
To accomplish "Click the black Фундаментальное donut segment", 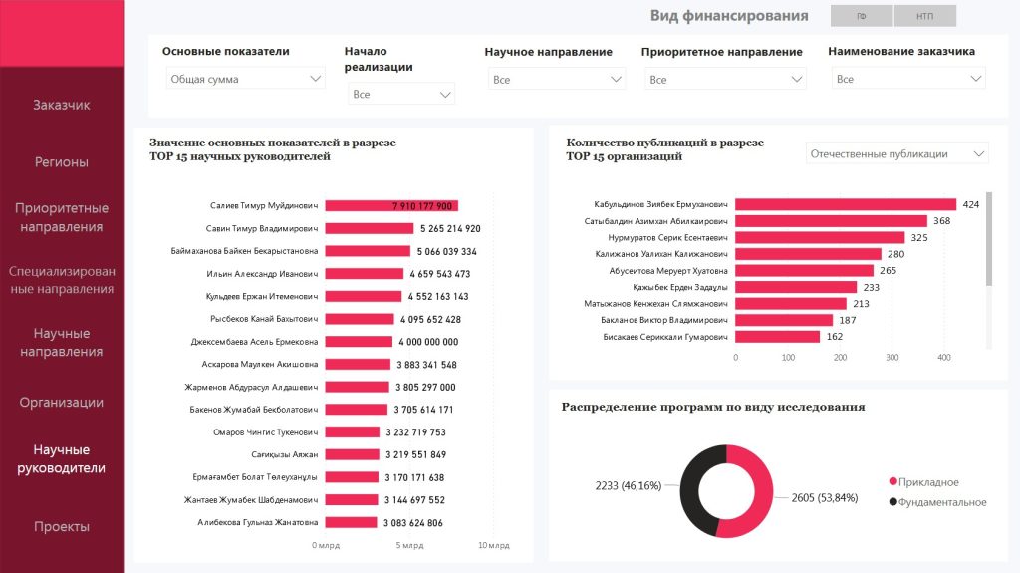I will 695,487.
